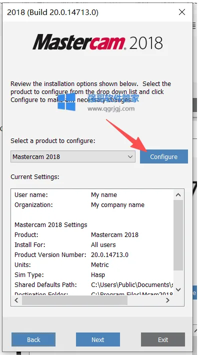This screenshot has height=355, width=199.
Task: Click the 'Product:' label in settings list
Action: pos(26,235)
